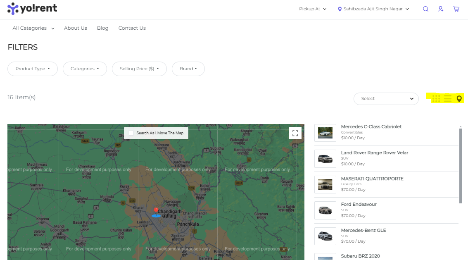Expand the Pickup At dropdown

pos(313,9)
